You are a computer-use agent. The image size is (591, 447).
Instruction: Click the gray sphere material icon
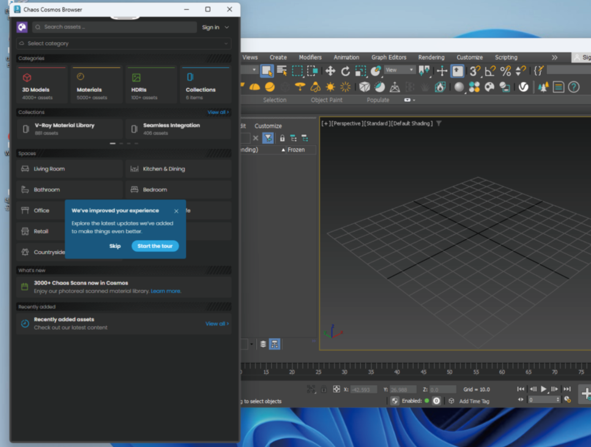click(x=459, y=87)
